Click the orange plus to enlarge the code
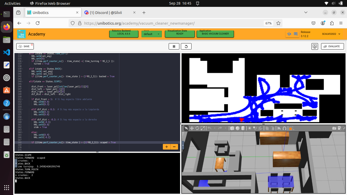 coord(166,147)
